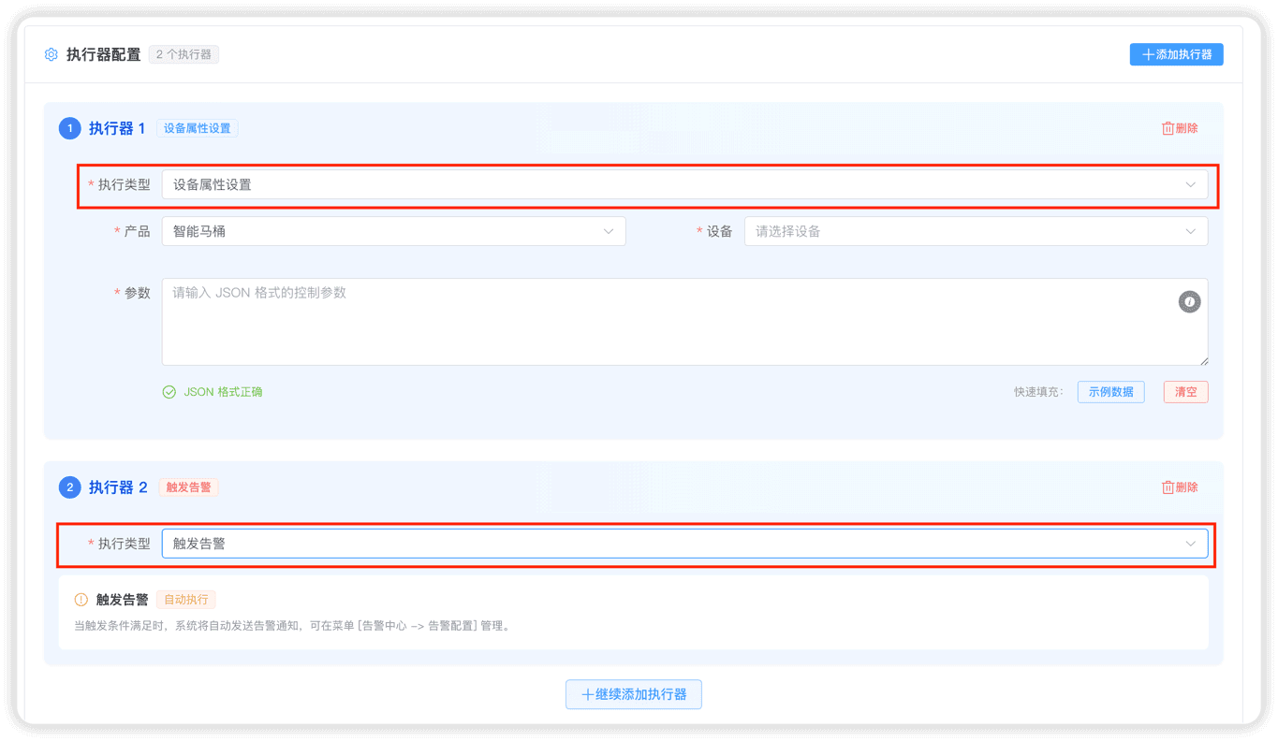Open the 产品 dropdown showing 智能马桶

393,231
